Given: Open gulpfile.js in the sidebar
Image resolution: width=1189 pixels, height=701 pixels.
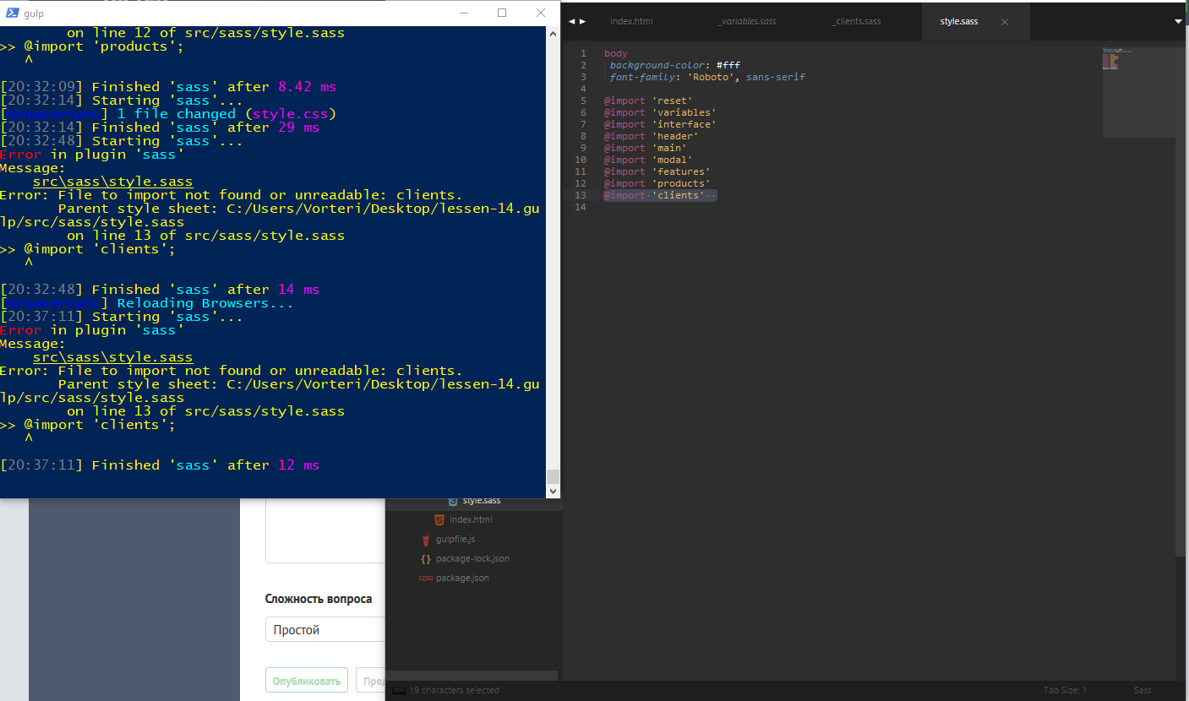Looking at the screenshot, I should coord(455,539).
